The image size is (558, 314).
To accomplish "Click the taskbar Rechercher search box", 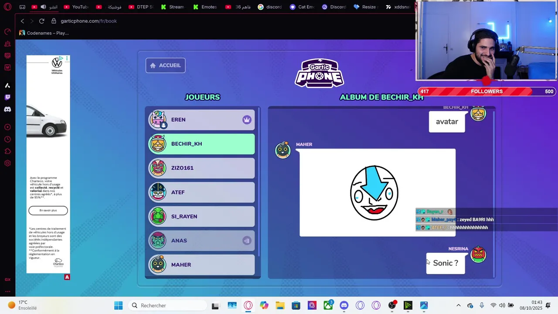I will point(168,305).
